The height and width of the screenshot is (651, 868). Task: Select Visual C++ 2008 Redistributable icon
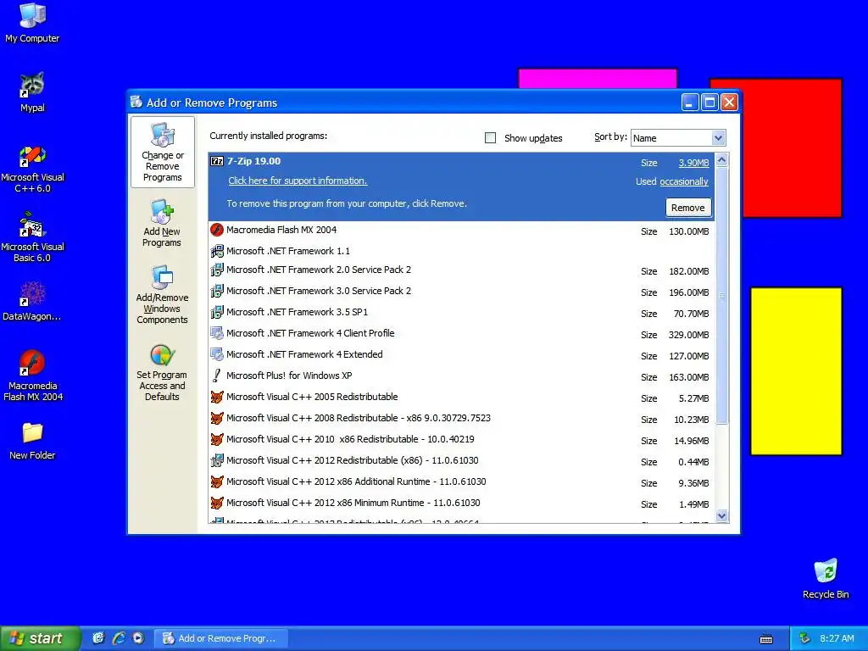coord(217,418)
